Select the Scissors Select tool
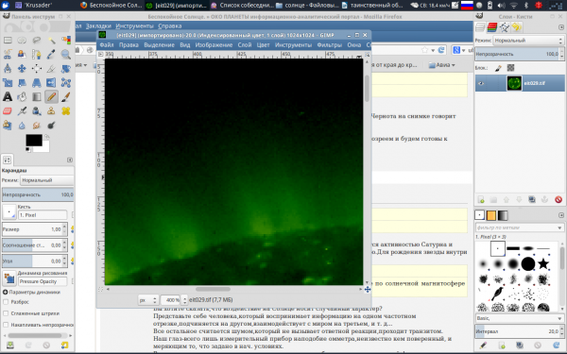 [x=8, y=54]
